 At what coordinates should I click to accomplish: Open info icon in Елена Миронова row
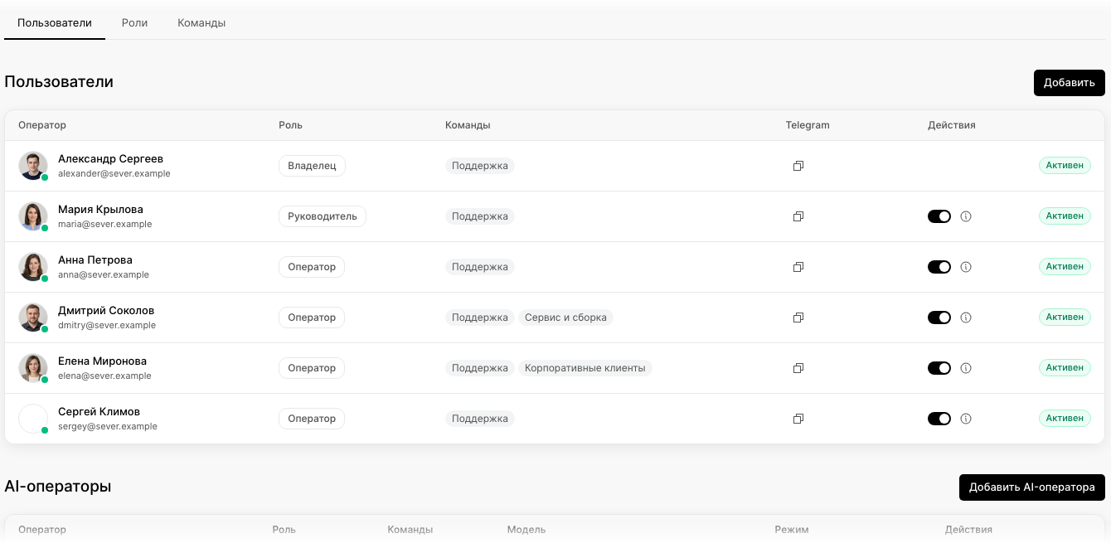(x=966, y=368)
